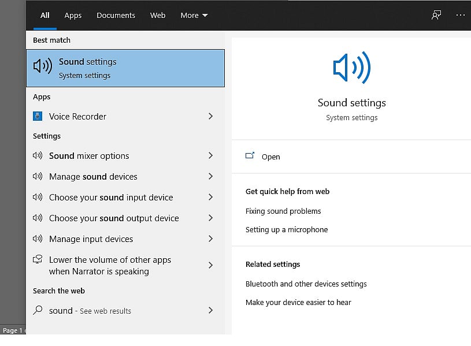Click speaker icon beside Choose sound input device
Image resolution: width=471 pixels, height=346 pixels.
[x=38, y=197]
